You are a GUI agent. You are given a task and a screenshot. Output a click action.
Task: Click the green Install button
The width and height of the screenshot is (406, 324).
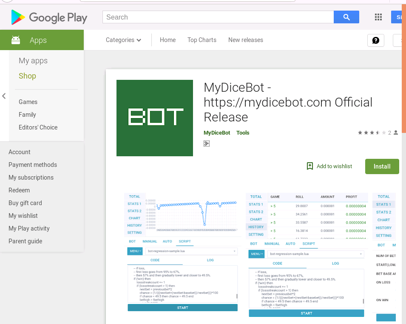coord(382,166)
